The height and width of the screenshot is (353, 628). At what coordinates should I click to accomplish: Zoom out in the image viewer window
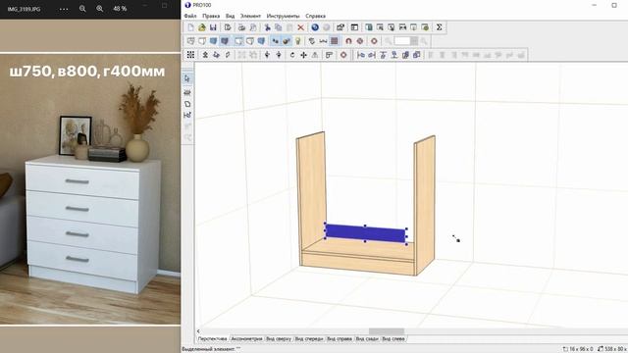pyautogui.click(x=82, y=9)
